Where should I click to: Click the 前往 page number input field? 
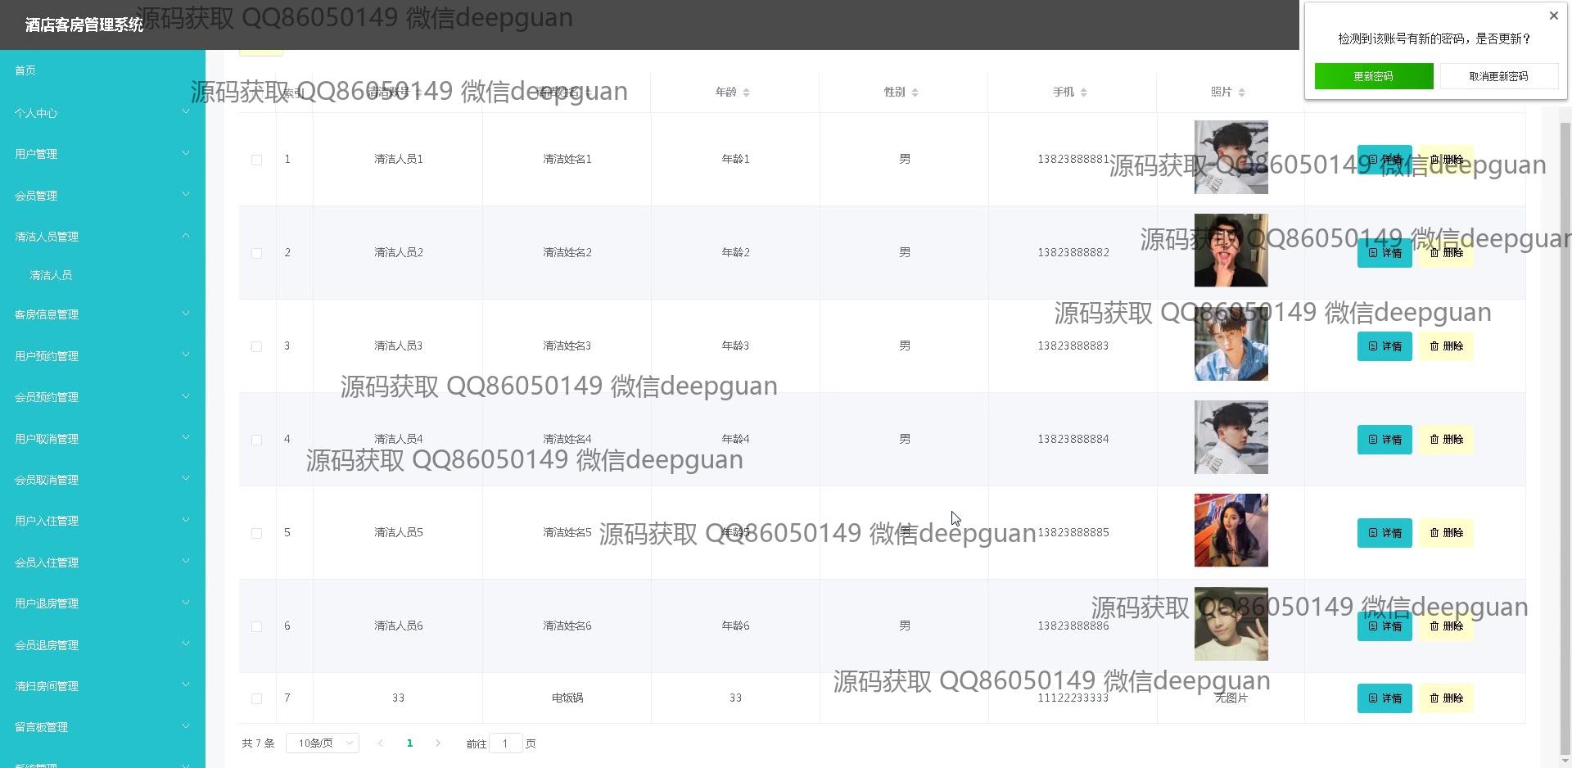[x=505, y=743]
